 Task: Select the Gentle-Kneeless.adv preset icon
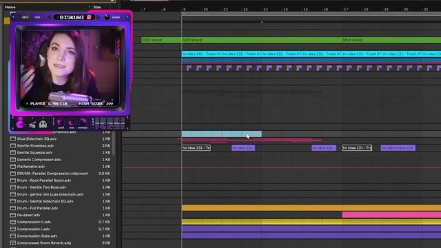tap(12, 145)
